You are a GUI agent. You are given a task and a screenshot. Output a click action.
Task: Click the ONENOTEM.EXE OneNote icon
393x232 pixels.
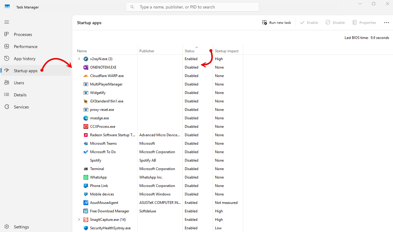tap(86, 67)
